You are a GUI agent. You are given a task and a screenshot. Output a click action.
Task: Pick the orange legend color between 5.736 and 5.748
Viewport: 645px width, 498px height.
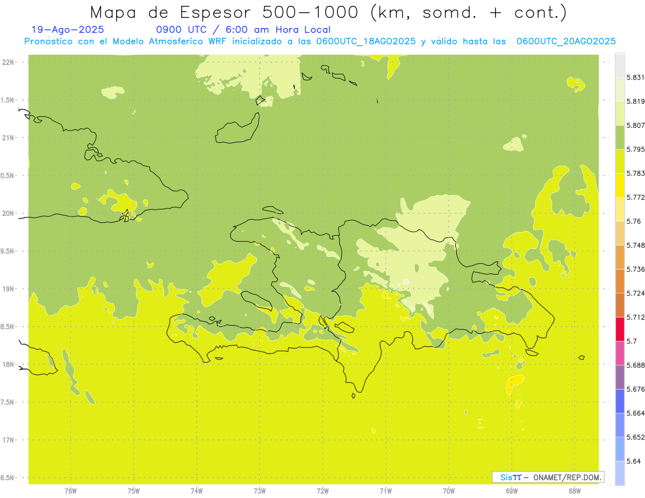[620, 257]
